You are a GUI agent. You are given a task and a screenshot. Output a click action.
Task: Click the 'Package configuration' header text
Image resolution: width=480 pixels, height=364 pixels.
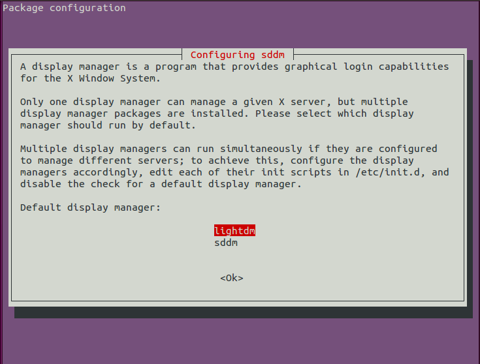coord(64,8)
